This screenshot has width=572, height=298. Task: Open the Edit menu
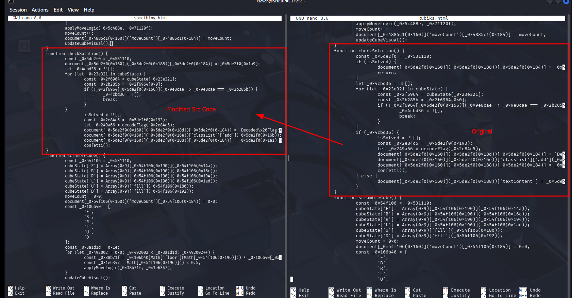tap(58, 10)
